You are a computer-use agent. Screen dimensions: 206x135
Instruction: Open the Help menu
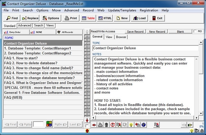pyautogui.click(x=165, y=10)
